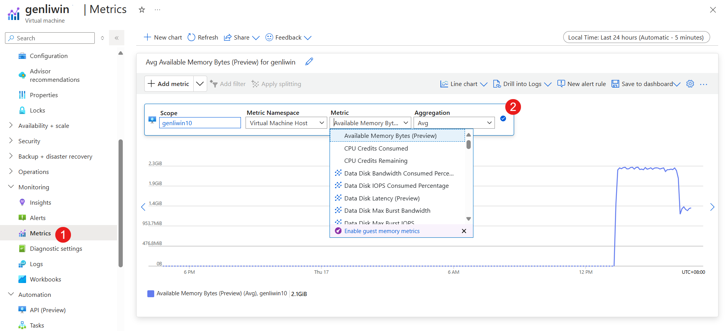This screenshot has width=727, height=331.
Task: Click New alert rule
Action: point(582,84)
